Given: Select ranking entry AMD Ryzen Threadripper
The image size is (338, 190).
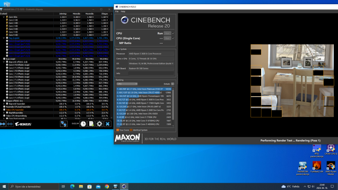Looking at the screenshot, I should (x=144, y=96).
